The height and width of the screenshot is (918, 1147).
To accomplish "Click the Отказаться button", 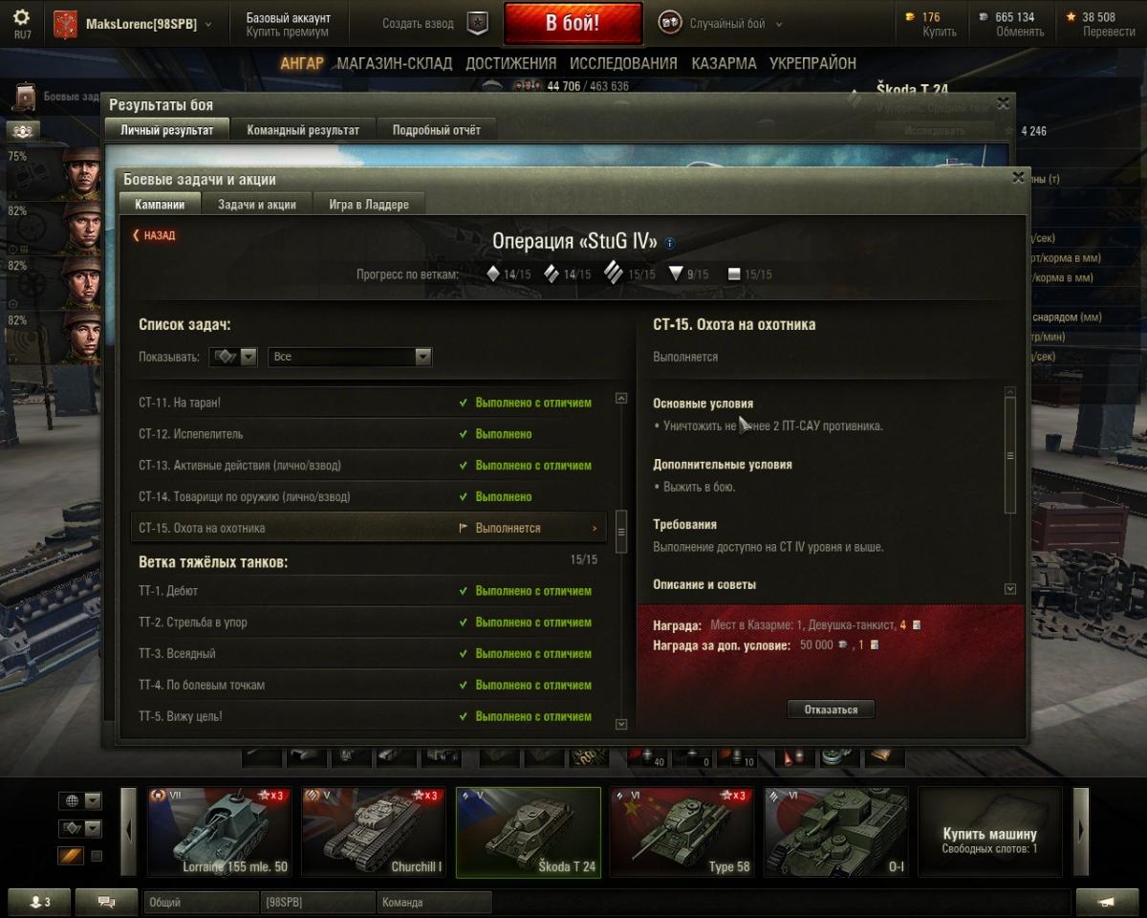I will (831, 710).
